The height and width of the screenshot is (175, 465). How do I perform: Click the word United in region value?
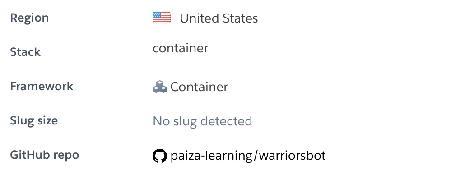point(199,18)
